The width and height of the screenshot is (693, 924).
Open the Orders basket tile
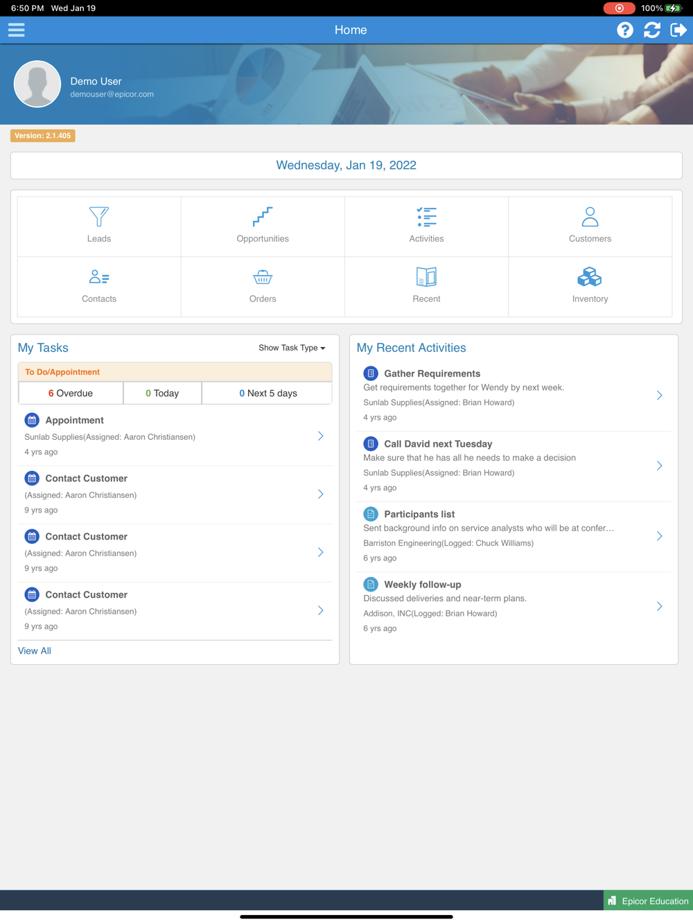point(263,287)
